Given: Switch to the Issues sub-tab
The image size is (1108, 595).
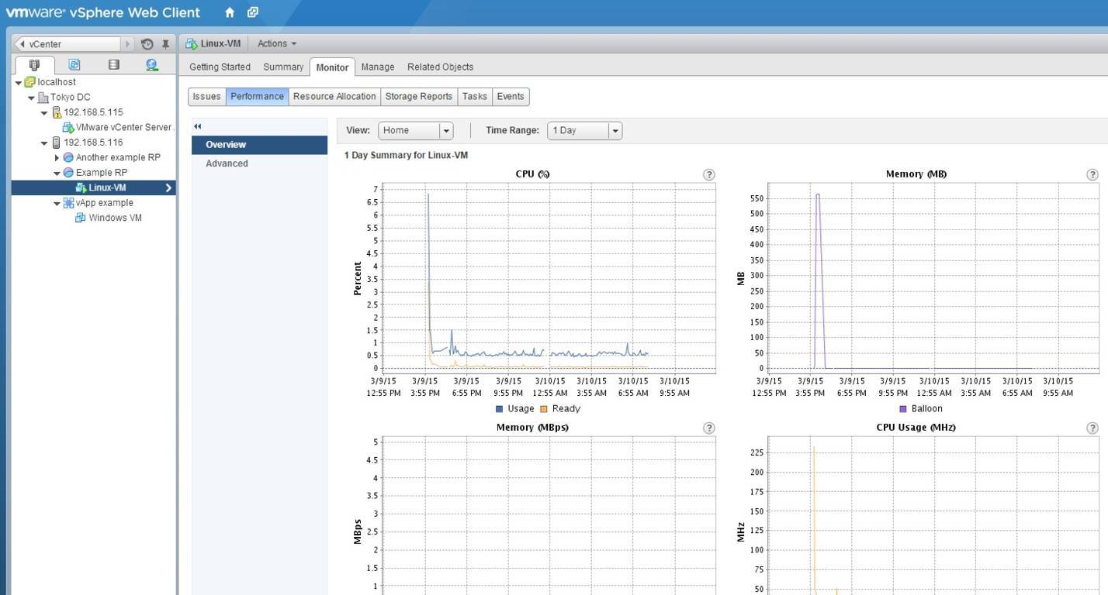Looking at the screenshot, I should point(207,97).
